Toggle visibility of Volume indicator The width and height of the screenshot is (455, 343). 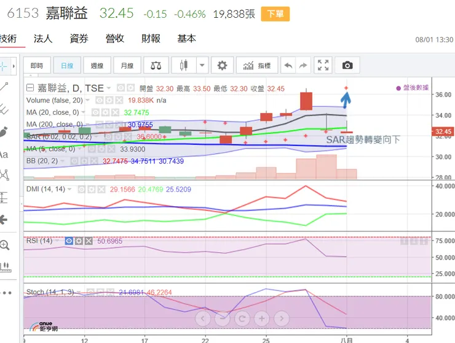99,101
